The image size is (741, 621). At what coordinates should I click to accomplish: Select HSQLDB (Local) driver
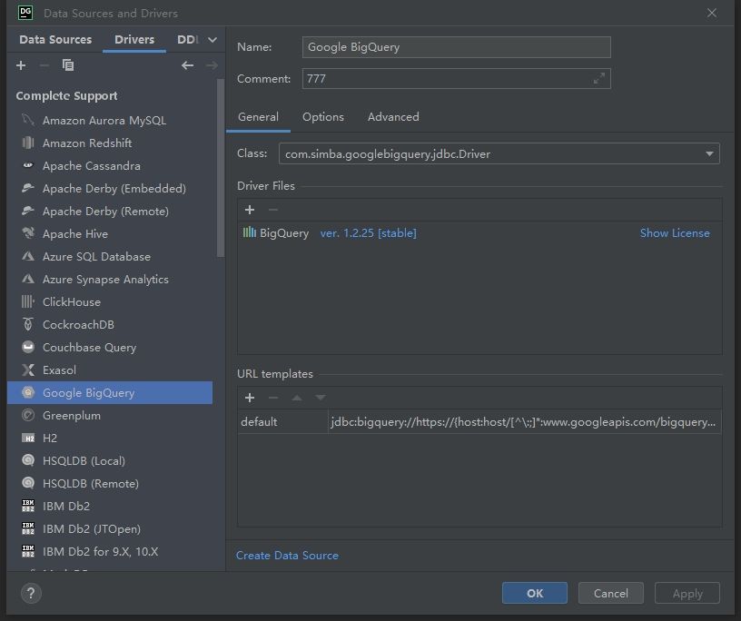[110, 461]
